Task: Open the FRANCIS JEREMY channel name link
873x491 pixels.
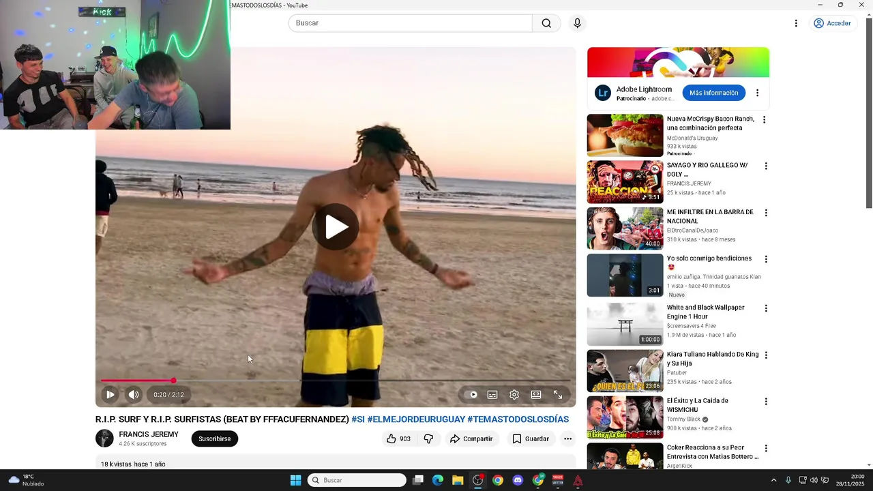Action: coord(149,434)
